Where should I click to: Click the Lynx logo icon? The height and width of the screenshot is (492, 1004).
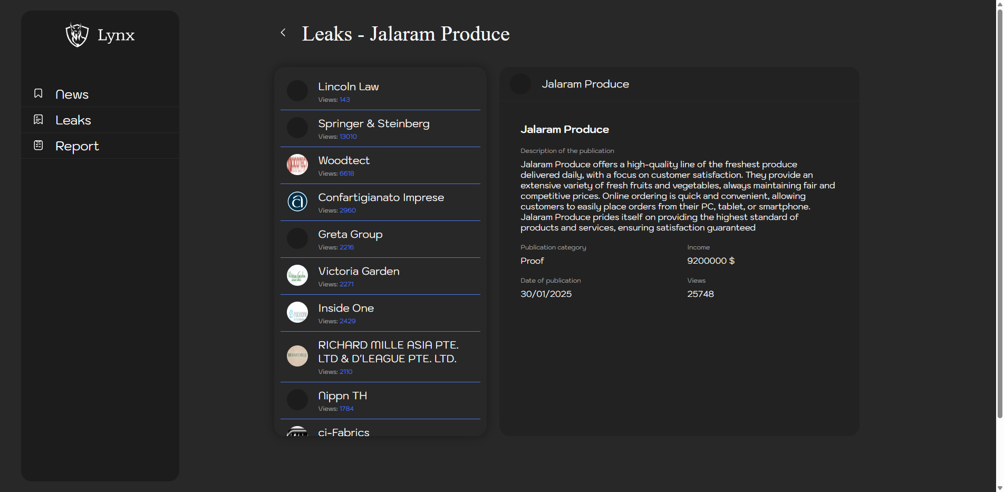click(x=77, y=35)
